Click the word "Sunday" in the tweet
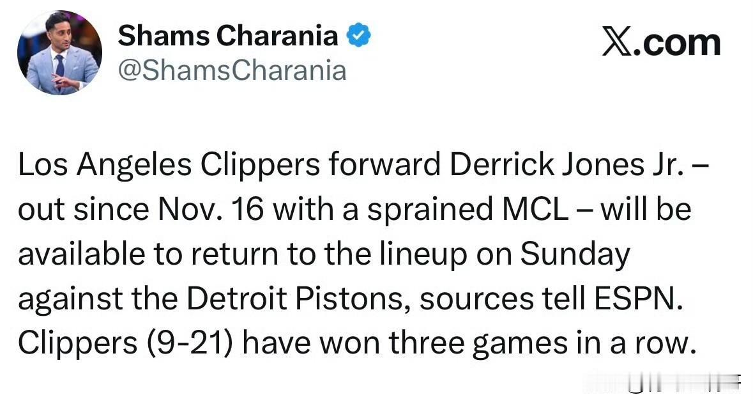 [x=575, y=256]
